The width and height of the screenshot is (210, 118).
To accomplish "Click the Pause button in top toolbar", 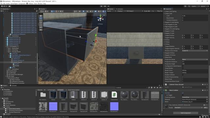I will click(105, 6).
